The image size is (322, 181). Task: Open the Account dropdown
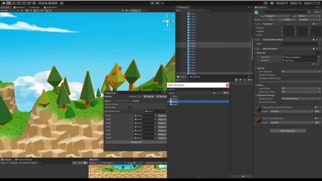282,3
